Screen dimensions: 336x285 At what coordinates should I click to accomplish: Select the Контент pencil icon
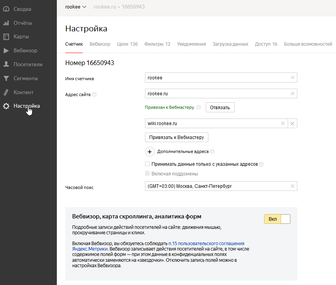pos(6,93)
